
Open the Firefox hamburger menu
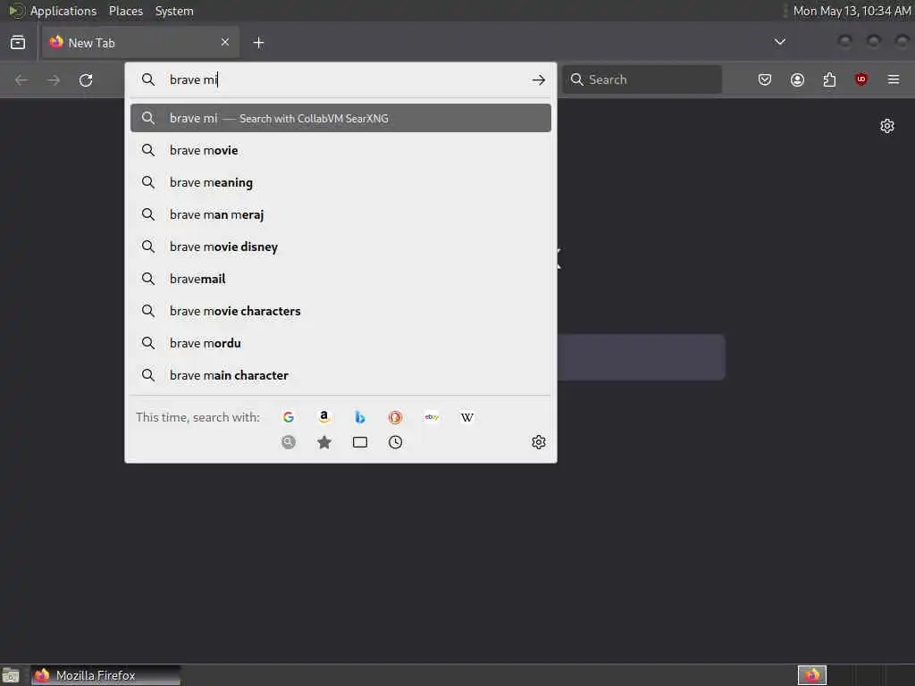[x=894, y=79]
